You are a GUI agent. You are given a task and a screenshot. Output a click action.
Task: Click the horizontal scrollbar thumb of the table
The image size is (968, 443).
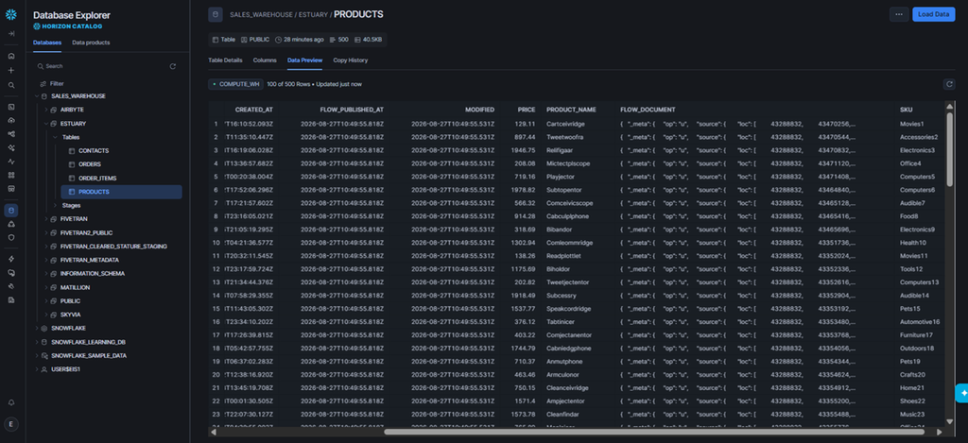(x=654, y=432)
